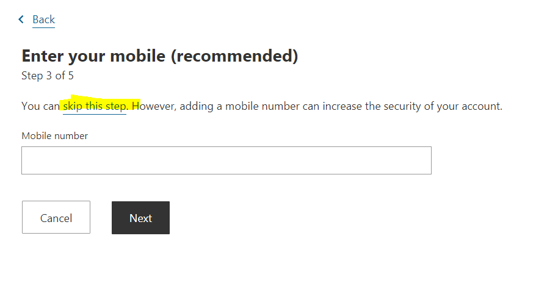Screen dimensions: 547x305
Task: Click the word 'However' in the description
Action: click(x=153, y=106)
